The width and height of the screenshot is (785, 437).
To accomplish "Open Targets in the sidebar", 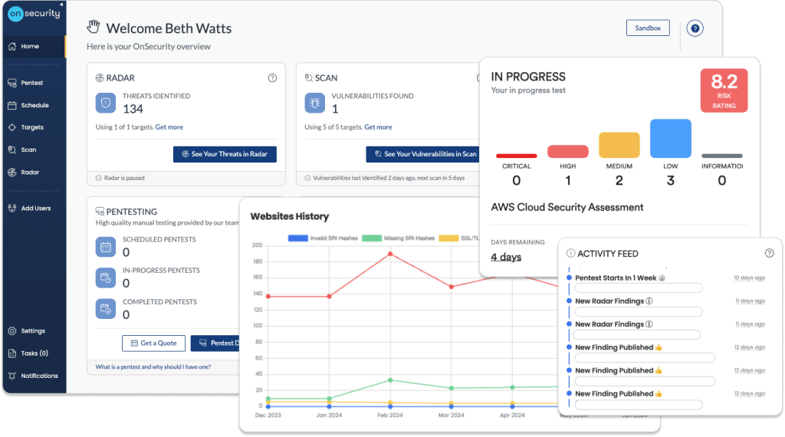I will click(x=34, y=127).
